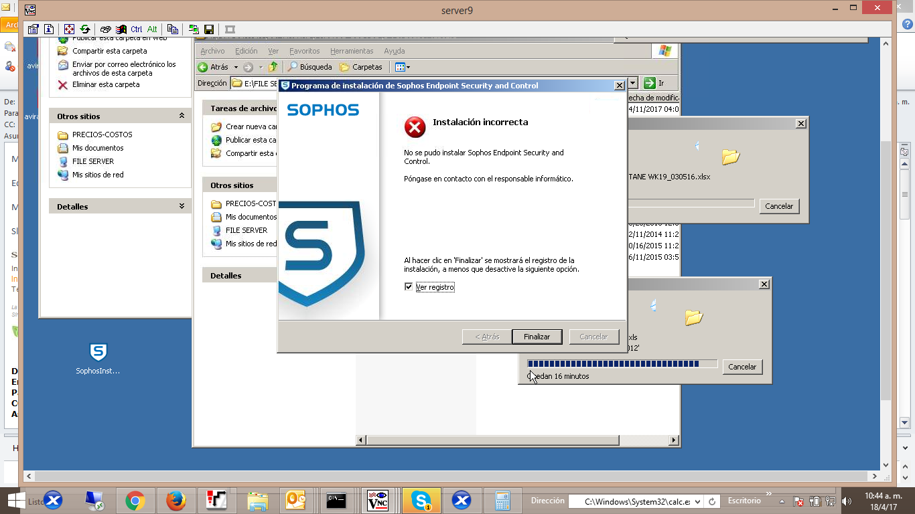This screenshot has height=514, width=915.
Task: Click the SophosInst desktop shortcut icon
Action: 98,359
